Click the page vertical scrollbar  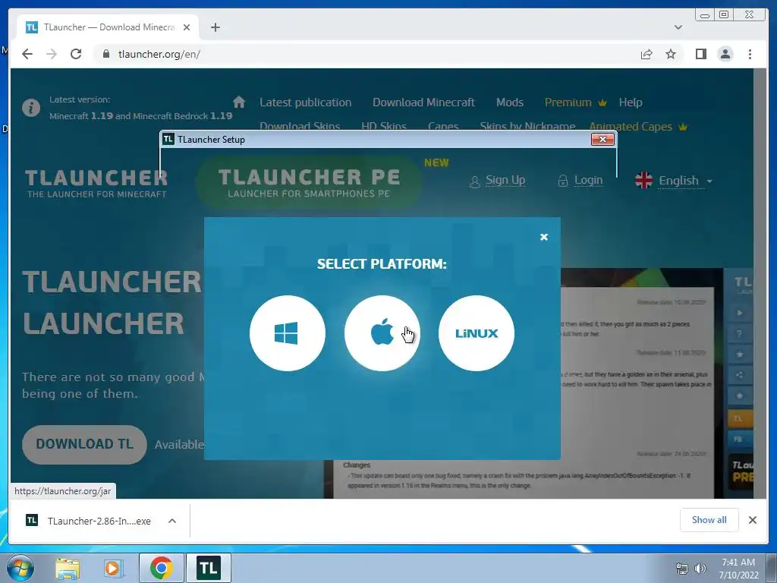(x=760, y=283)
